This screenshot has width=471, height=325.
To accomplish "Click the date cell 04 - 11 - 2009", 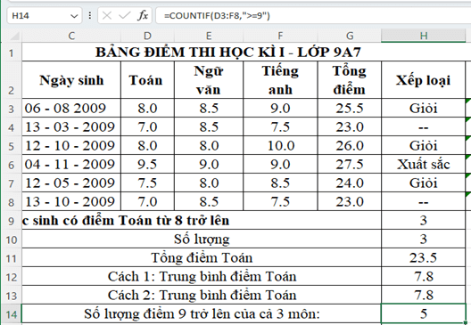I will coord(71,164).
